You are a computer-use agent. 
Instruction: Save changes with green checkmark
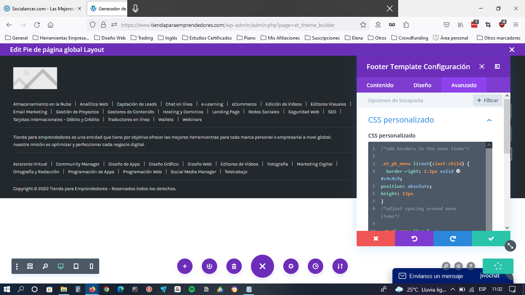[x=491, y=239]
